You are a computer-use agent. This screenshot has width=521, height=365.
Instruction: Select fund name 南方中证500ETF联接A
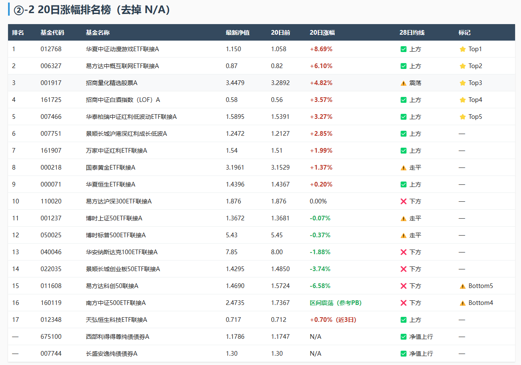(x=116, y=303)
